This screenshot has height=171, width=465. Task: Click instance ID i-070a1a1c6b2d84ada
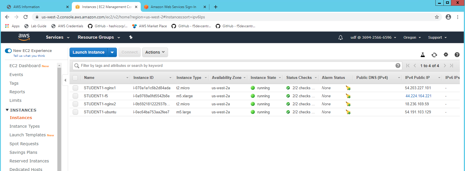point(152,88)
